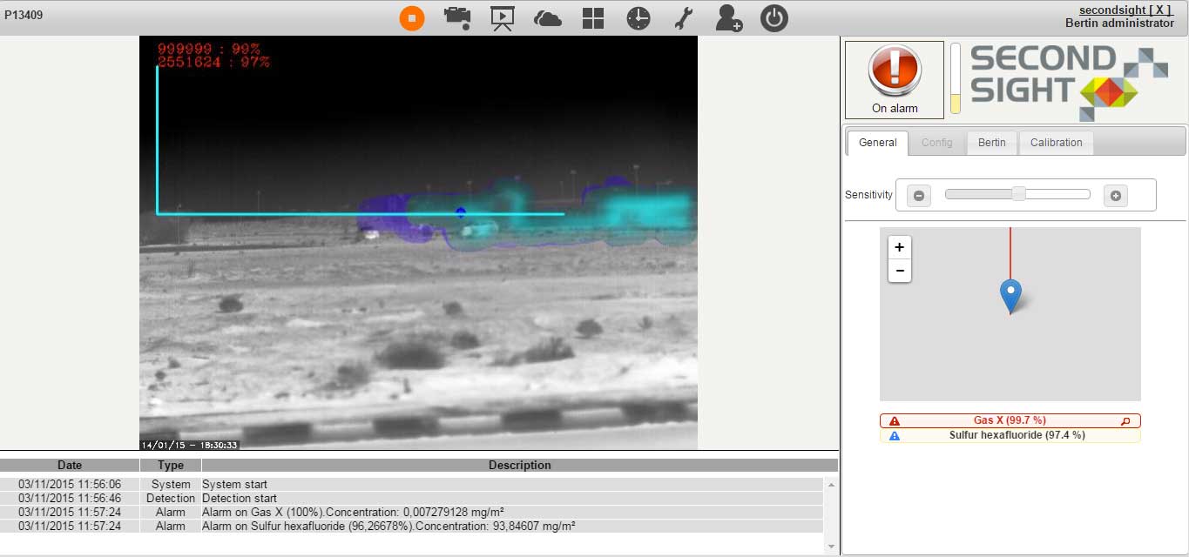The height and width of the screenshot is (557, 1189).
Task: Click the cloud icon in toolbar
Action: pyautogui.click(x=548, y=18)
